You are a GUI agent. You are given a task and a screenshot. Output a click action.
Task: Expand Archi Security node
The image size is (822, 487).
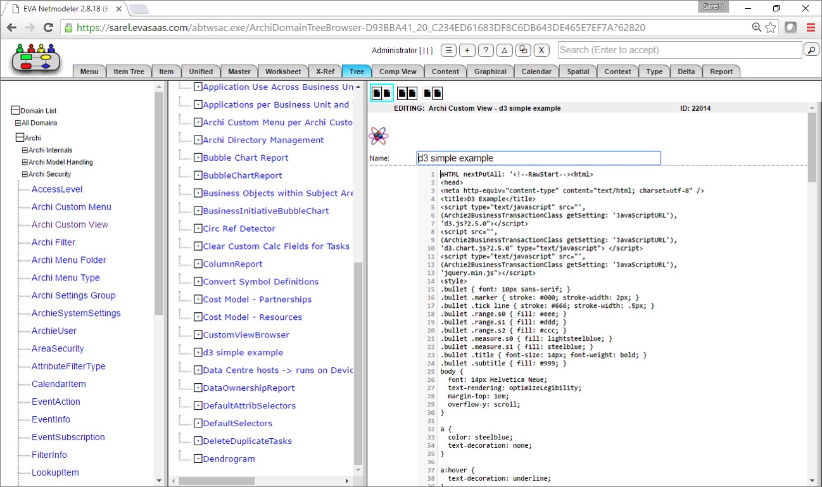pyautogui.click(x=25, y=174)
